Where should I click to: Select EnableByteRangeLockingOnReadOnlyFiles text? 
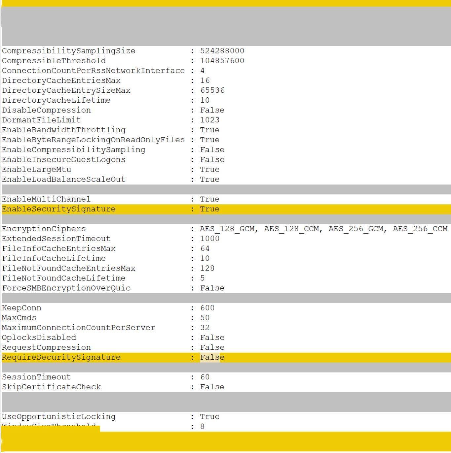[x=93, y=140]
